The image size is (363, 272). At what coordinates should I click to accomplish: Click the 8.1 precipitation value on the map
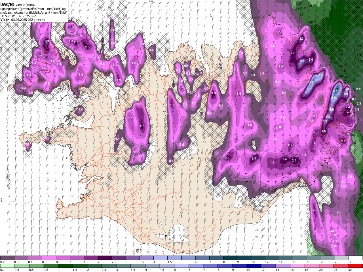point(335,91)
